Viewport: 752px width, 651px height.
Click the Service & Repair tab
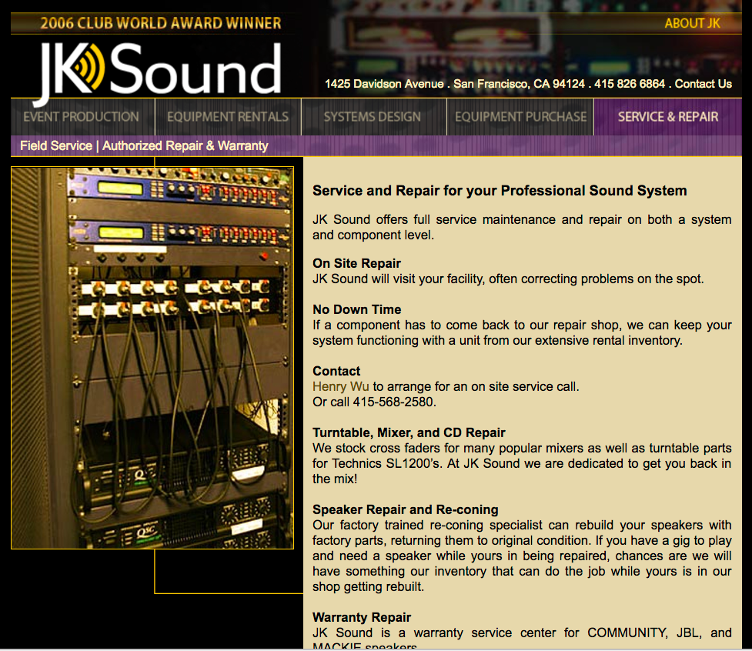(x=667, y=117)
